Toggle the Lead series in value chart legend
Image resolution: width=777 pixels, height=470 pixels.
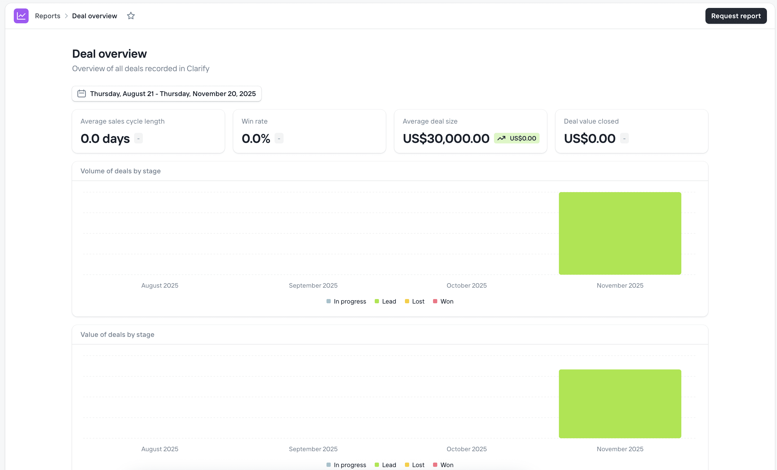click(385, 465)
